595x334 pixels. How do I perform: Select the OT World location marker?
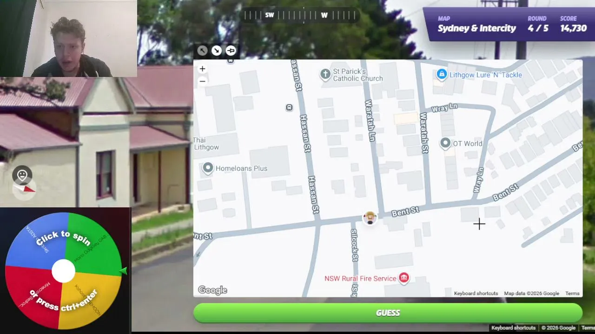click(x=445, y=143)
